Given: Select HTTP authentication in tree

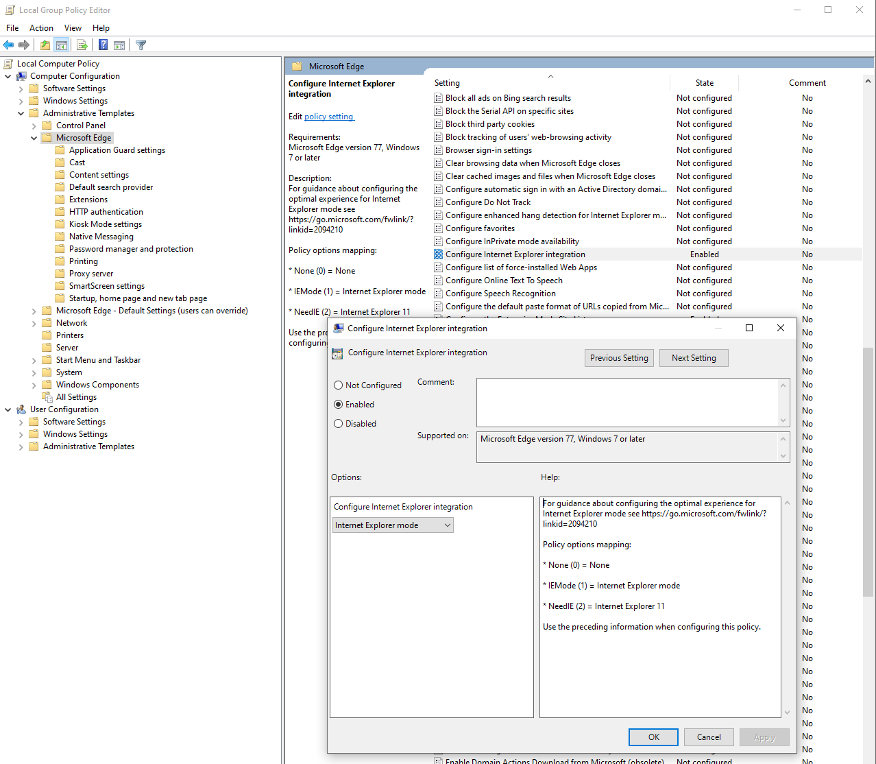Looking at the screenshot, I should (106, 212).
